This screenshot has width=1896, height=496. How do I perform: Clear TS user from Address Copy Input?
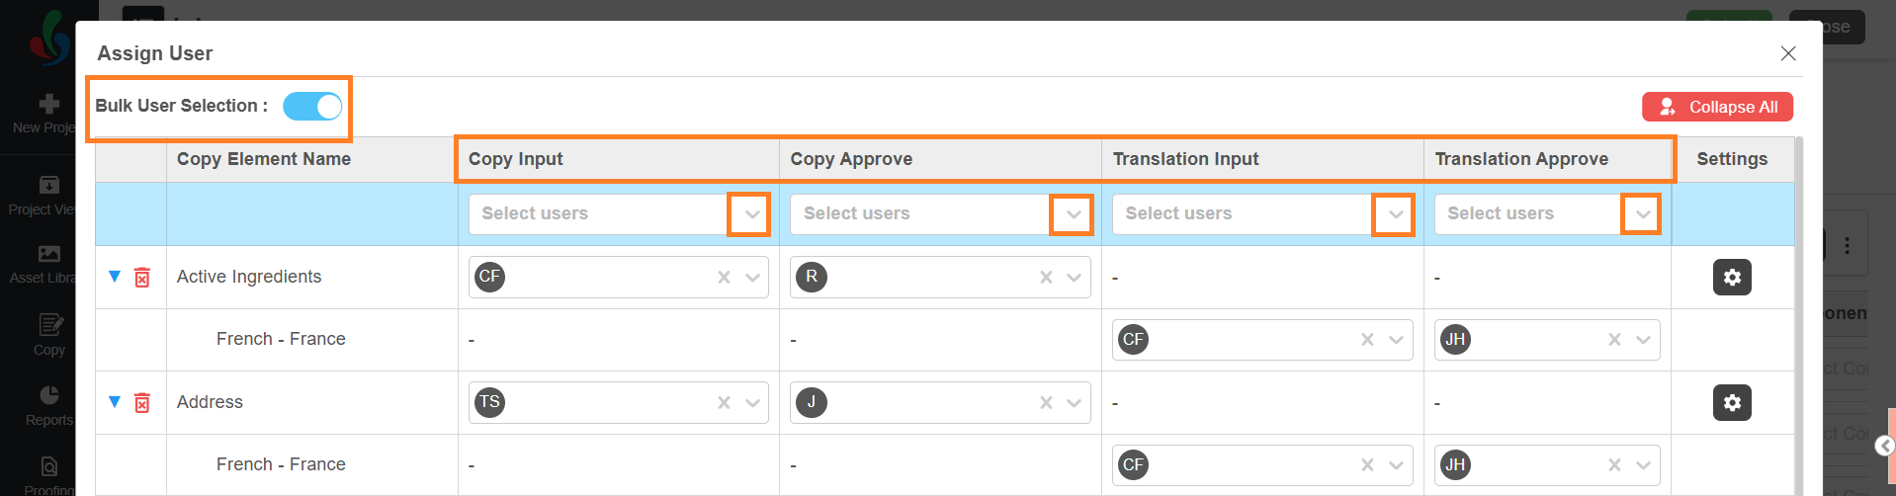click(x=724, y=403)
